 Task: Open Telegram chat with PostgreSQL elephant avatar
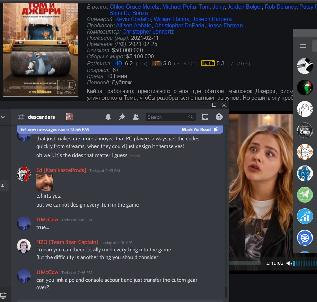click(305, 173)
